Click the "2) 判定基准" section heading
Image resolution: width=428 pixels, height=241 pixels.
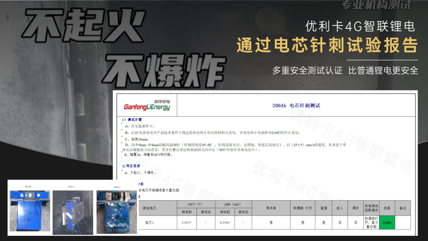[131, 166]
